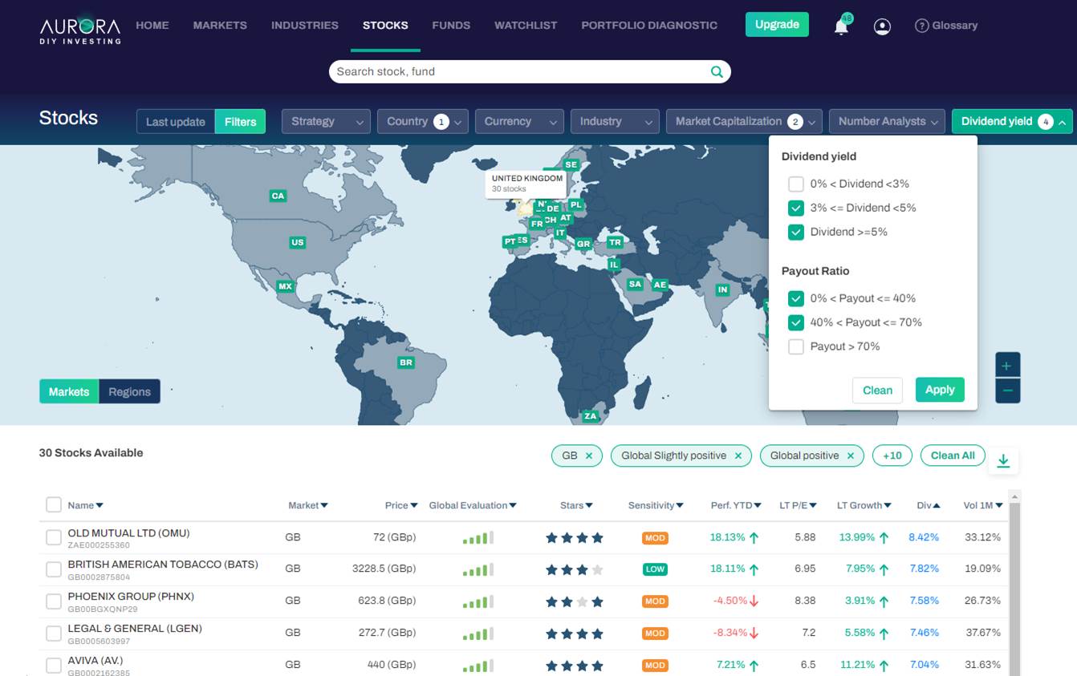Select the TR marker on the map
The image size is (1077, 676).
[616, 242]
